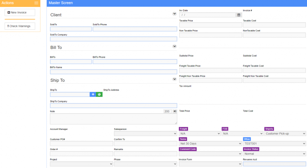The width and height of the screenshot is (307, 168).
Task: Open the Project dropdown
Action: click(x=81, y=164)
